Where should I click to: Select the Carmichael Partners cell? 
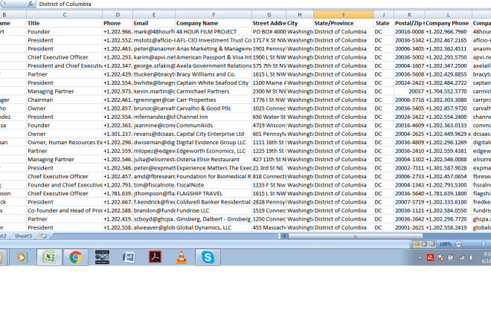tap(214, 91)
